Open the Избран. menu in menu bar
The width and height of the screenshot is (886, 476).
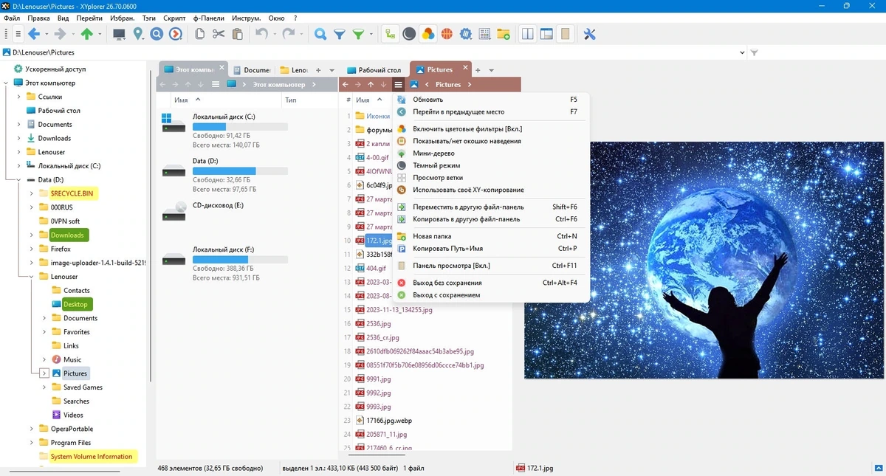(x=123, y=17)
